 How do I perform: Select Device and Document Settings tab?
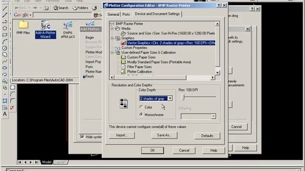[x=157, y=14]
